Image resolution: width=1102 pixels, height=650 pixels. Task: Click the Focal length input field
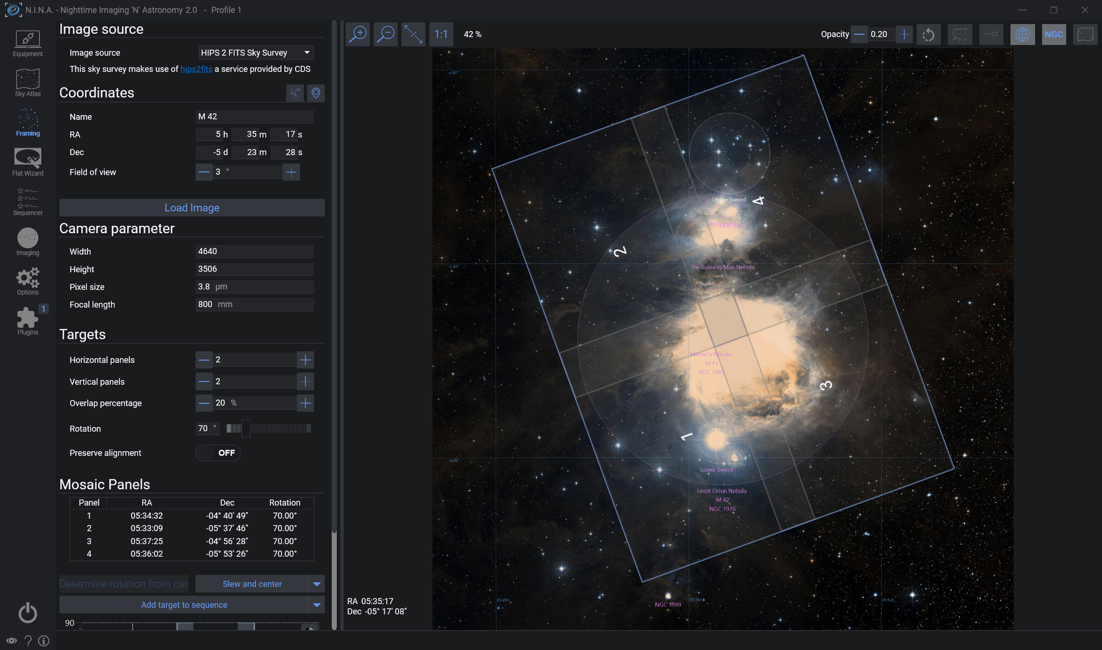(255, 304)
